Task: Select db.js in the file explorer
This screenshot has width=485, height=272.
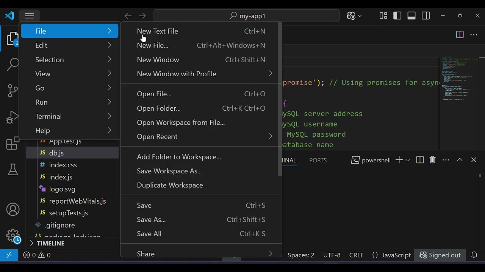Action: point(72,153)
